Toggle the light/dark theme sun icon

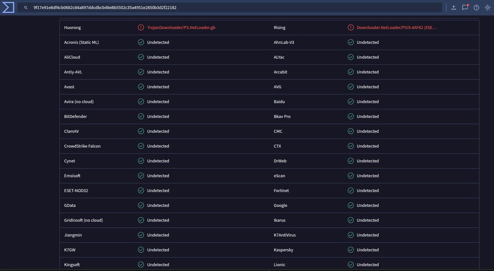pos(487,7)
